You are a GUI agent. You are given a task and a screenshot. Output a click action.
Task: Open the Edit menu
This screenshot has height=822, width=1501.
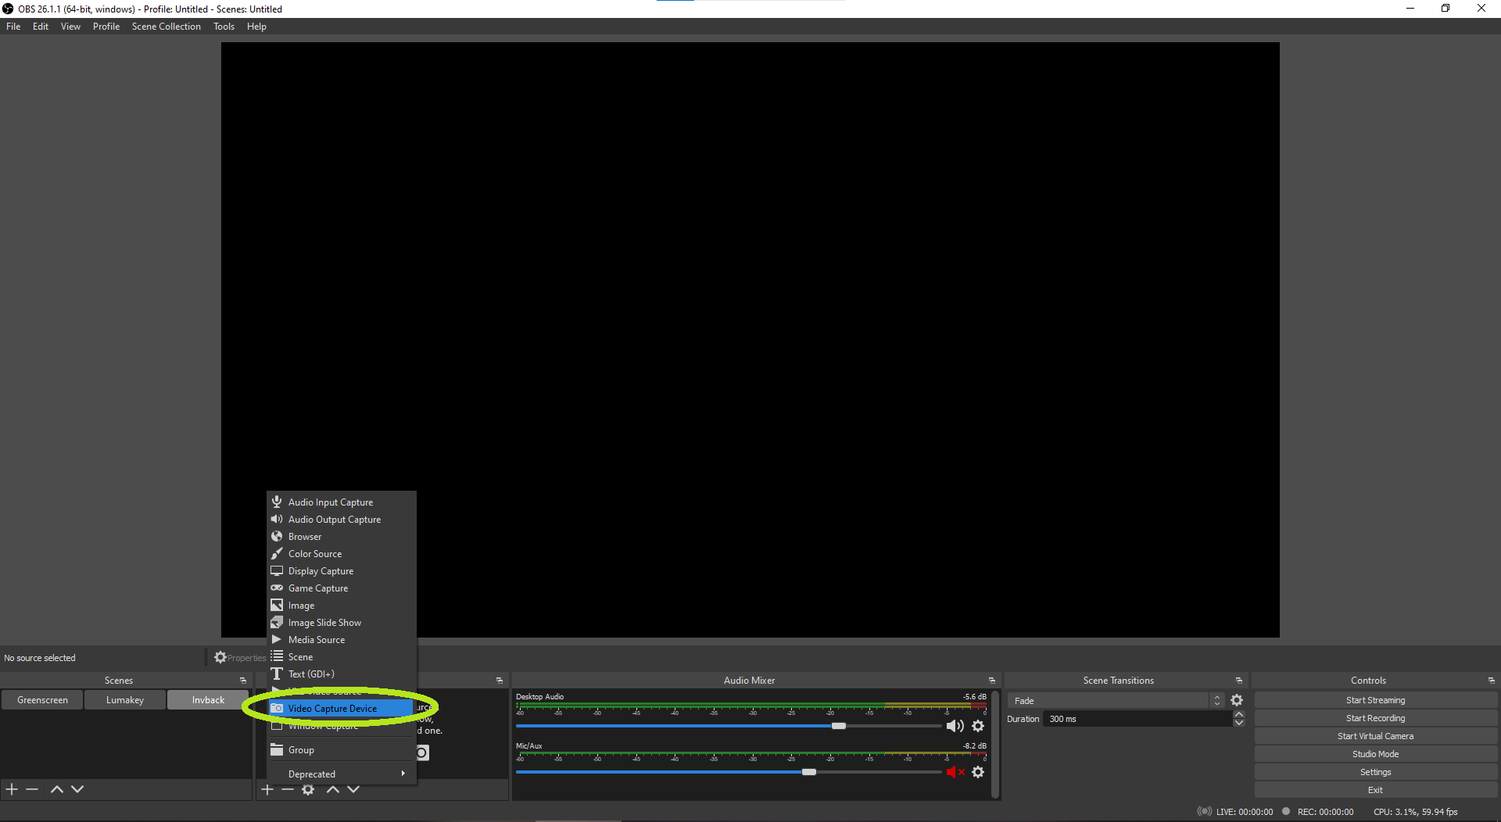pyautogui.click(x=41, y=27)
